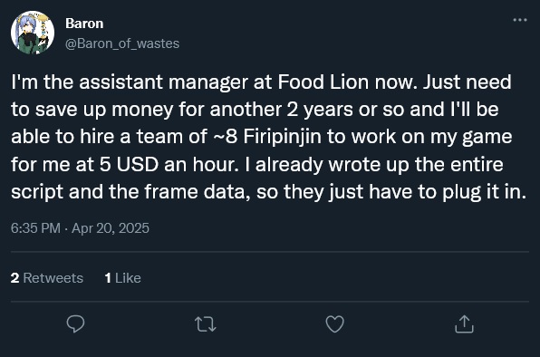
Task: Open the share menu via upload arrow icon
Action: tap(464, 324)
